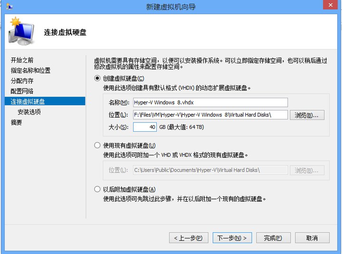This screenshot has width=342, height=254.
Task: Go to the 指定名称和位置 wizard step
Action: click(x=30, y=70)
